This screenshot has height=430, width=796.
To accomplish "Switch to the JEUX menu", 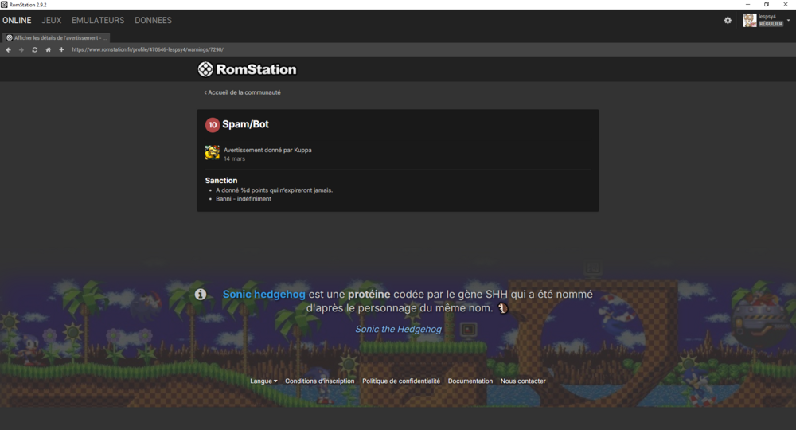I will 52,21.
